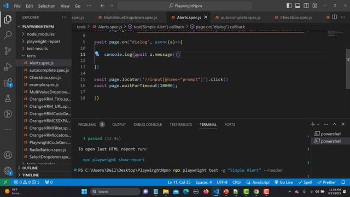
Task: Close the Alerts.spec.js tab
Action: [206, 17]
